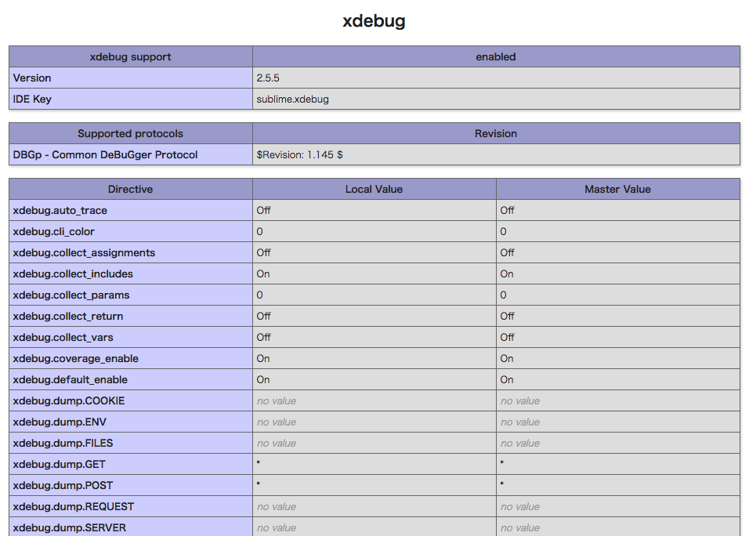The height and width of the screenshot is (536, 749).
Task: Click the enabled status cell
Action: tap(494, 56)
